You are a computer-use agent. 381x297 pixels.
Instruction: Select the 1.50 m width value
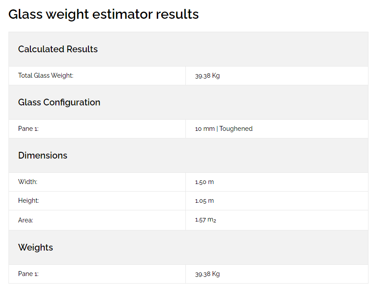(205, 182)
